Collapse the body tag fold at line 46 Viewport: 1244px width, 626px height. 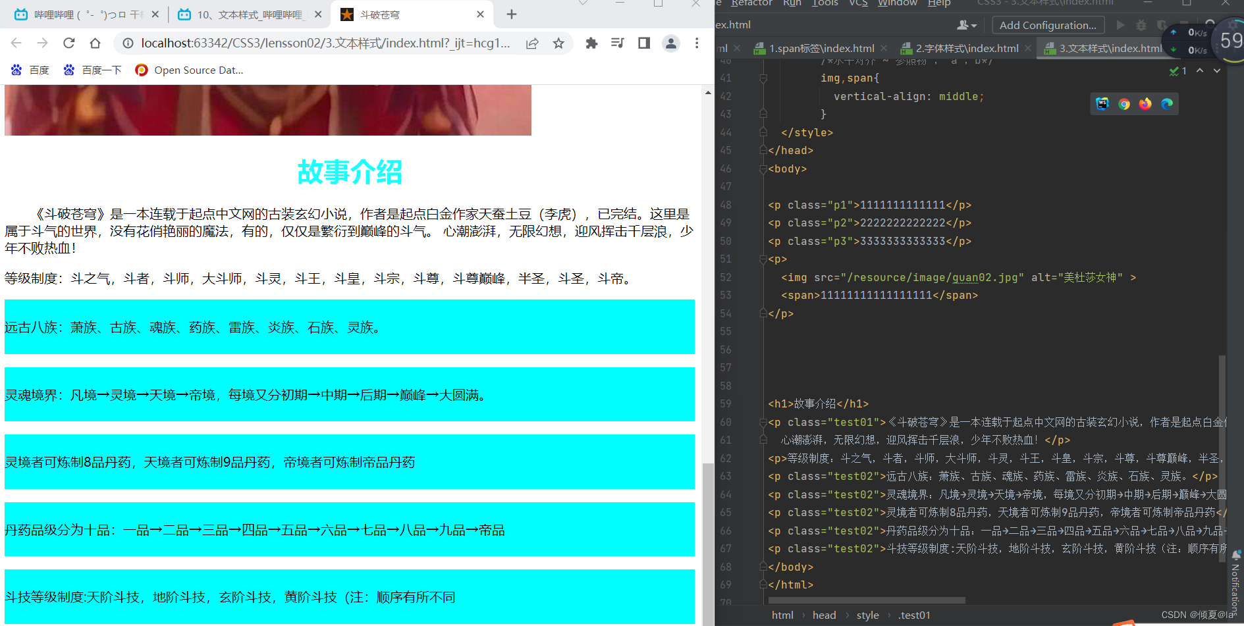pos(763,169)
